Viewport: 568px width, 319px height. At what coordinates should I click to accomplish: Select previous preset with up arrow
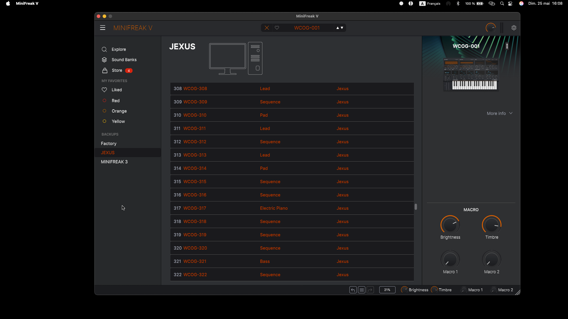pos(338,28)
